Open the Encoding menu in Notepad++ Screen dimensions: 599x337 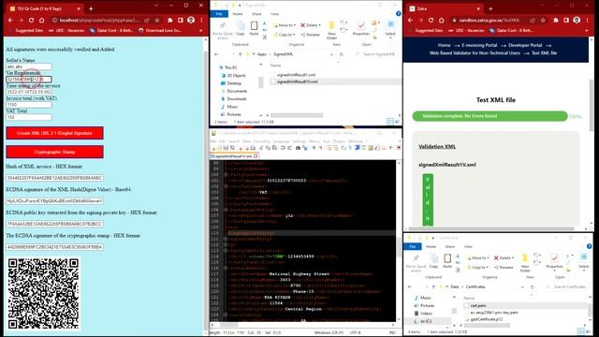(x=262, y=141)
